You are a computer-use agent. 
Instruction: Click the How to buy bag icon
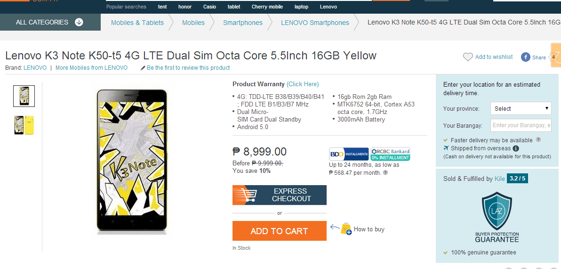(346, 229)
